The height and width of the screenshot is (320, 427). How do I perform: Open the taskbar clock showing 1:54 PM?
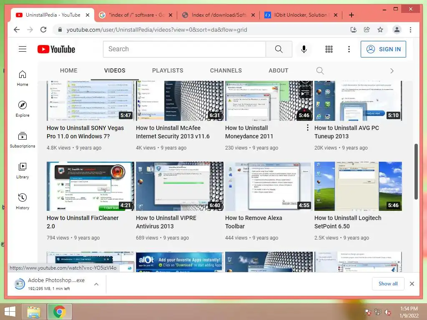pos(409,312)
